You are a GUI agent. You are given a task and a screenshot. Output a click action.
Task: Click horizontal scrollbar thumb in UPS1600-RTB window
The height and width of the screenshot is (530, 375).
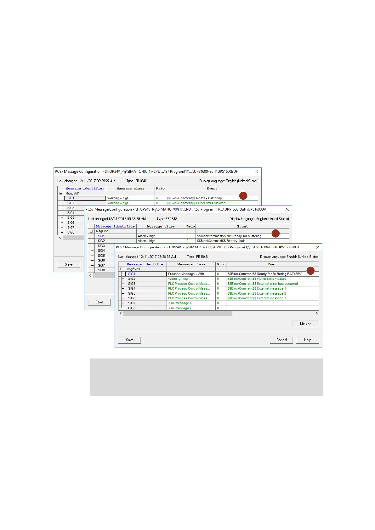click(x=178, y=313)
